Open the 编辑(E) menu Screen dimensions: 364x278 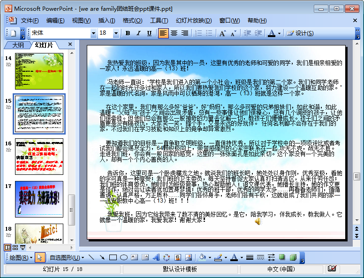pyautogui.click(x=55, y=21)
